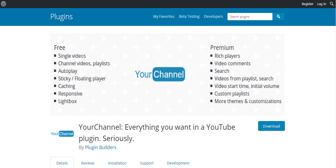This screenshot has width=336, height=168.
Task: Open My Favorites in the navigation
Action: (164, 17)
